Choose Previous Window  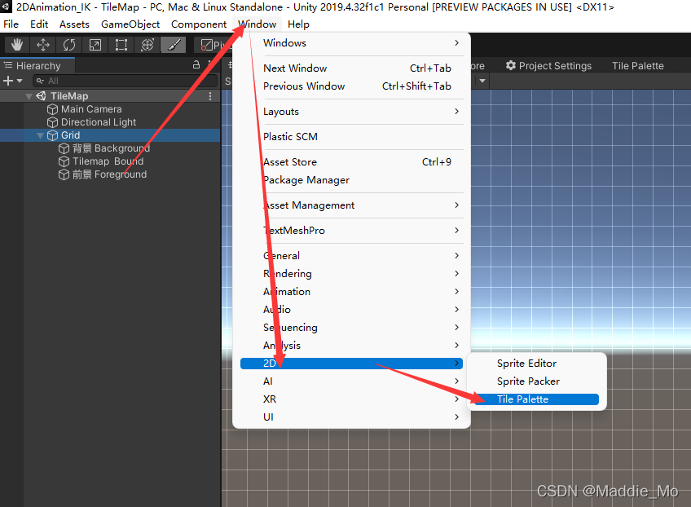(352, 86)
